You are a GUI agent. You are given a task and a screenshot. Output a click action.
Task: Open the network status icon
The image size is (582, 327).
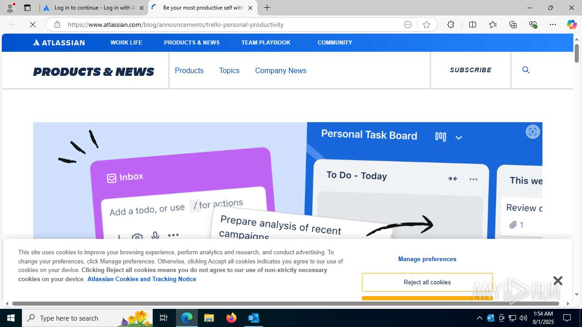click(x=512, y=318)
